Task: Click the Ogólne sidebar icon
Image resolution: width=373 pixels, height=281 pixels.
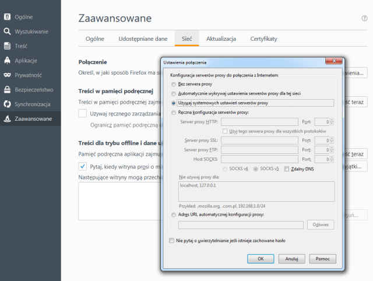Action: pos(7,17)
